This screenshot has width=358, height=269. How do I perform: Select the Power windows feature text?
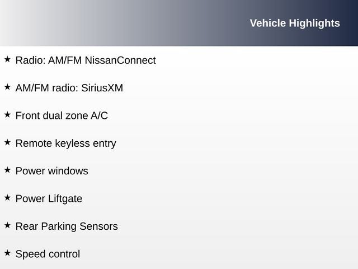[x=51, y=171]
